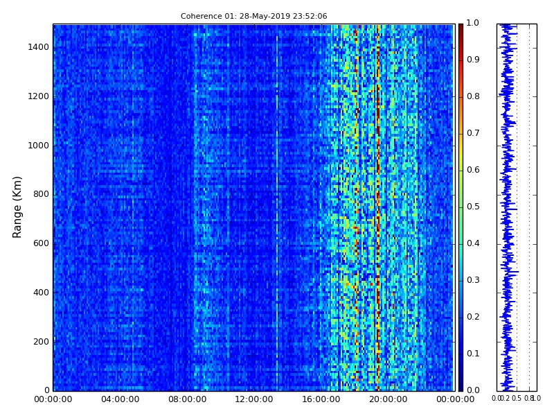Click the 04:00:00 time tick label
The height and width of the screenshot is (416, 554).
(x=120, y=399)
